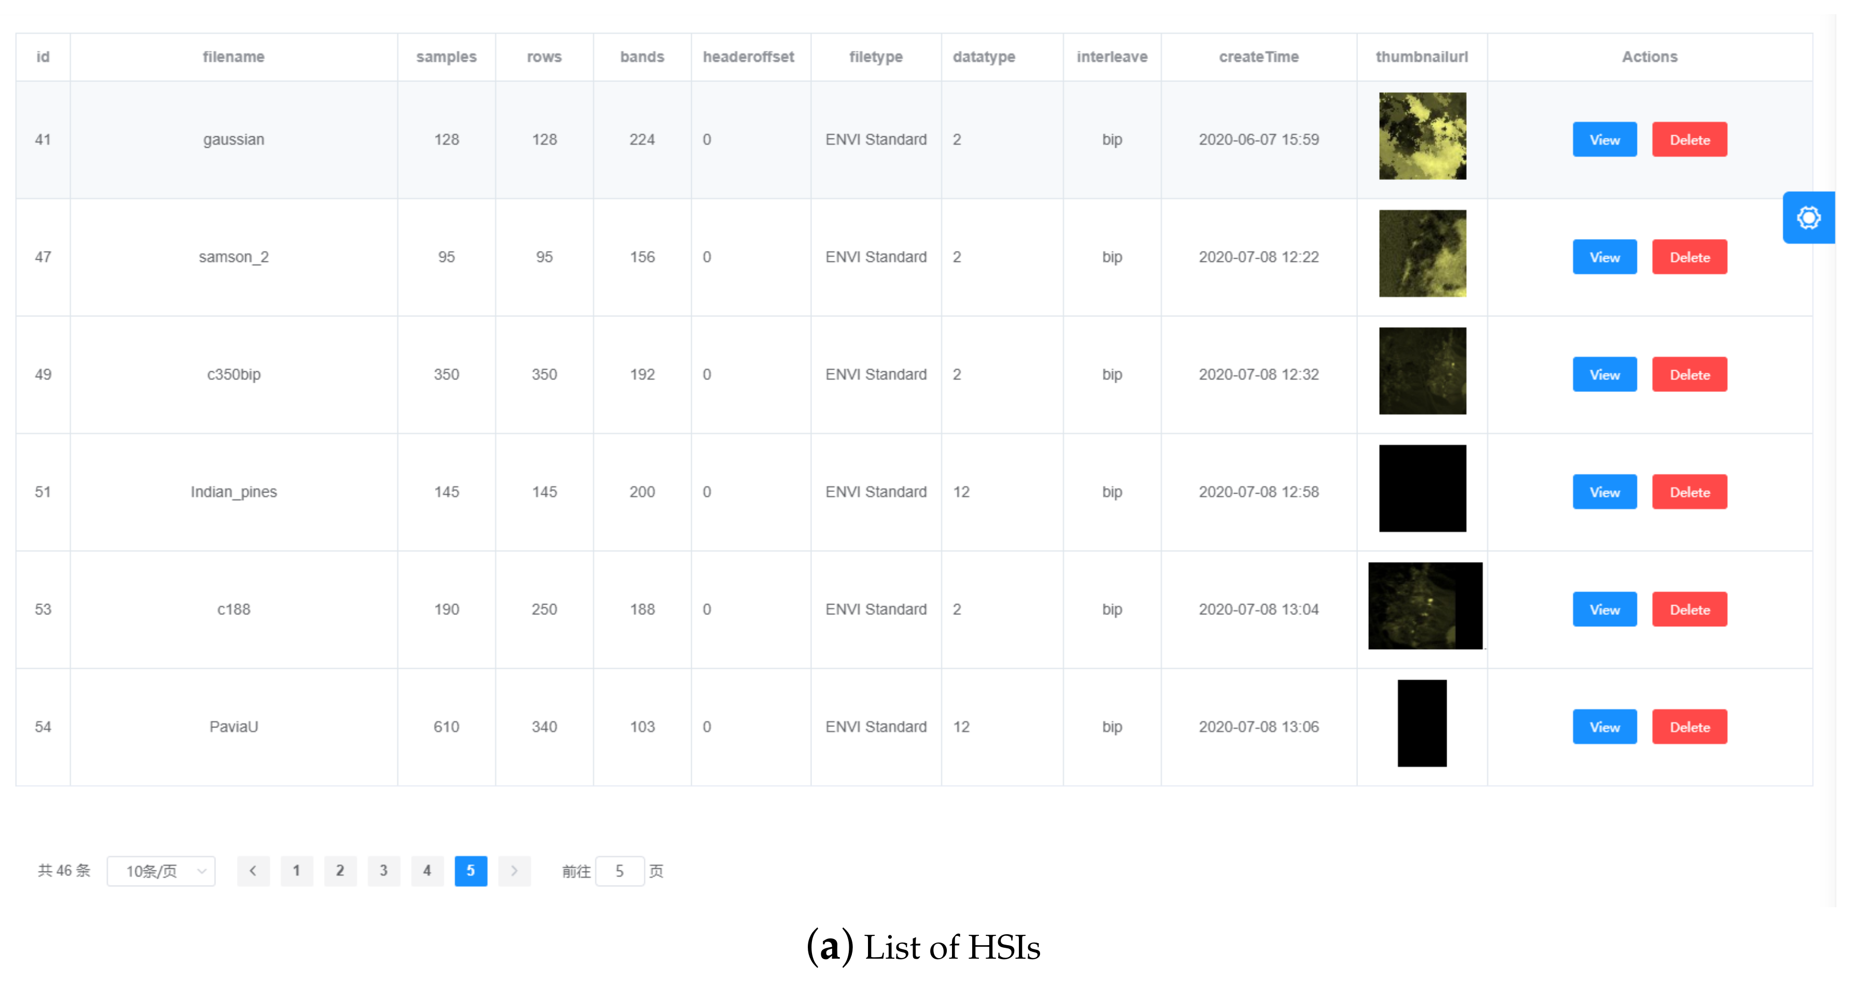Click the previous page arrow
This screenshot has width=1850, height=983.
[x=253, y=871]
